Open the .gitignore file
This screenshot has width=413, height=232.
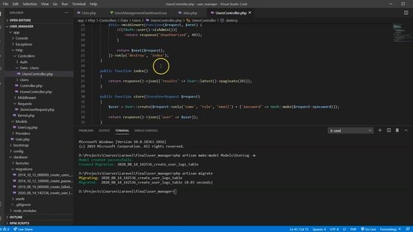tap(23, 205)
